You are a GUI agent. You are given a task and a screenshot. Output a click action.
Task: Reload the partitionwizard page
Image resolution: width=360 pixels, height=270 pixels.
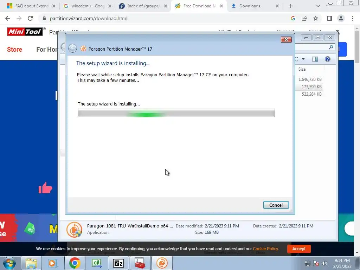click(x=30, y=18)
